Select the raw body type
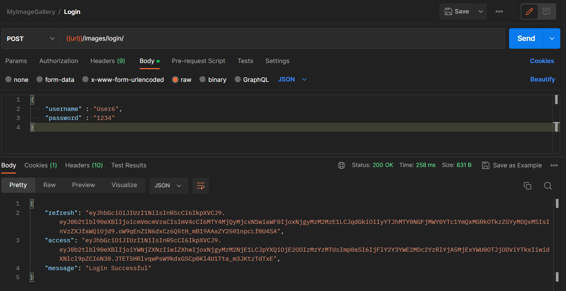 [181, 80]
